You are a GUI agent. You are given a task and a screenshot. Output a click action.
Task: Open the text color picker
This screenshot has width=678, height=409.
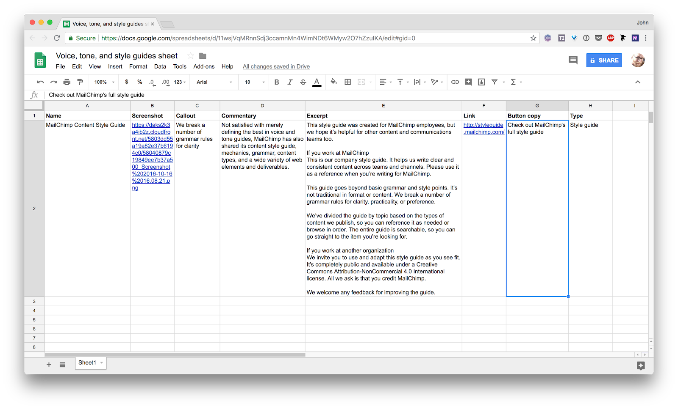[x=317, y=82]
